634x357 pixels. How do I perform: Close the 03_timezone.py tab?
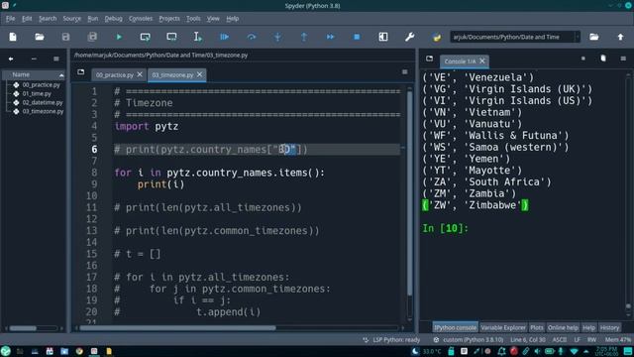click(199, 74)
